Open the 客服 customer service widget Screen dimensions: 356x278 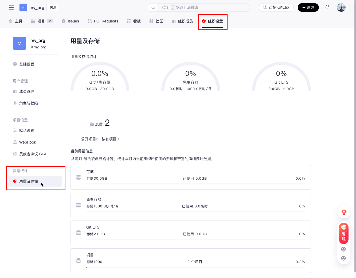click(x=344, y=233)
